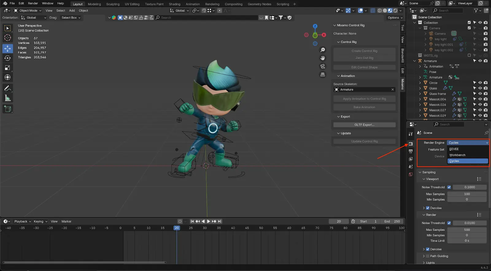The image size is (491, 271).
Task: Select the Add Cube tool
Action: coord(8,109)
